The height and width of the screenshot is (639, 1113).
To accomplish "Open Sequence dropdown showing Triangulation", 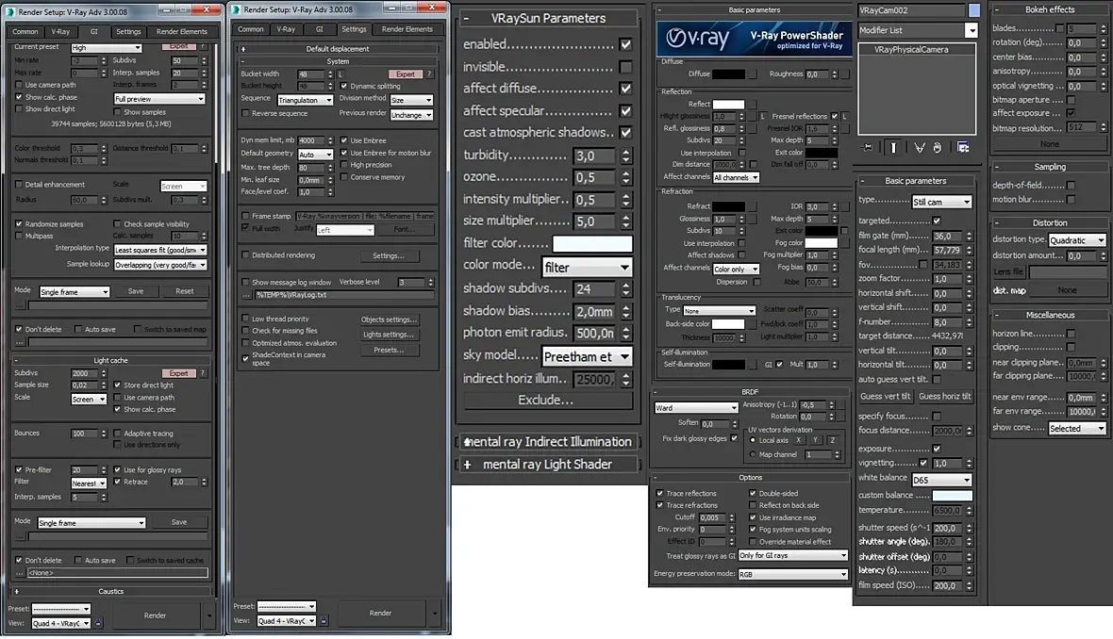I will point(306,100).
